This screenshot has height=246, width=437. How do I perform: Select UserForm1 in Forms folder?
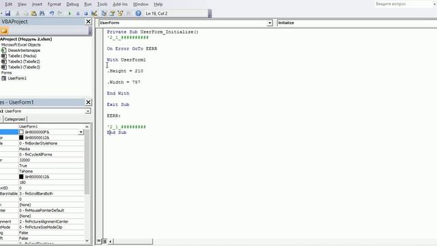[x=17, y=79]
